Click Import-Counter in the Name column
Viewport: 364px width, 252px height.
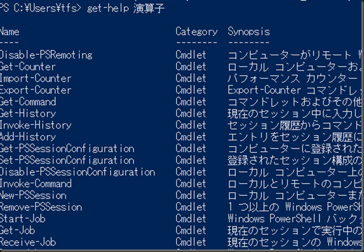35,79
